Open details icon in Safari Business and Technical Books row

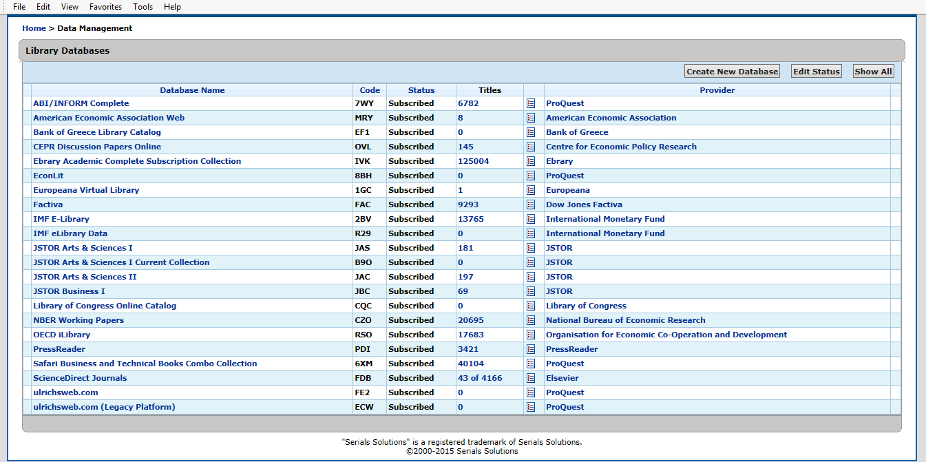531,364
